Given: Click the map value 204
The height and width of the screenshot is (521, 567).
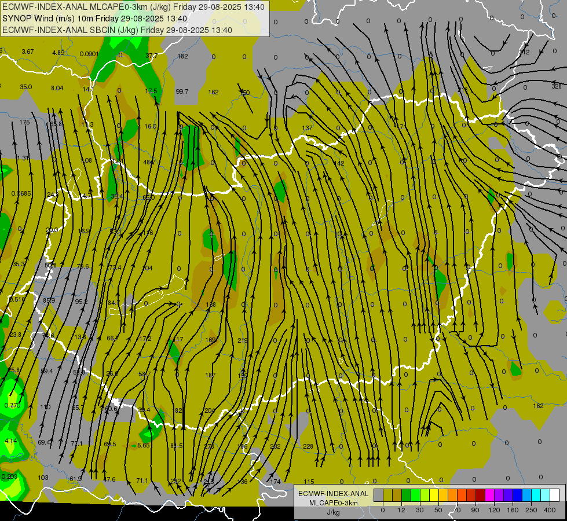Looking at the screenshot, I should 210,410.
